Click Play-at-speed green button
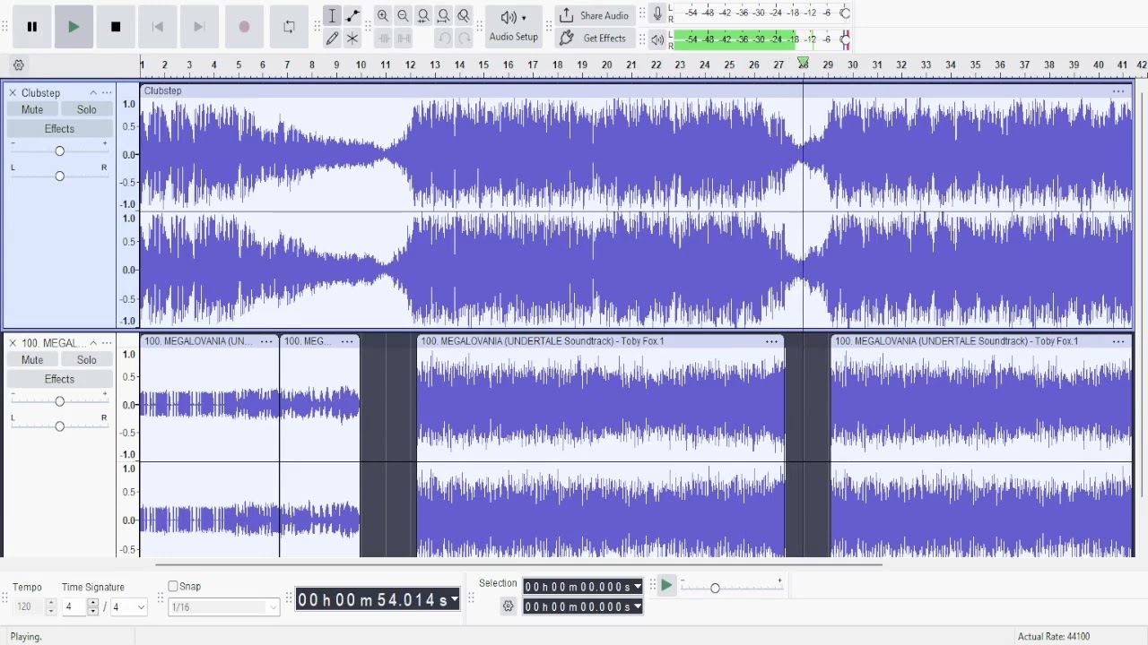The height and width of the screenshot is (645, 1148). [x=666, y=586]
